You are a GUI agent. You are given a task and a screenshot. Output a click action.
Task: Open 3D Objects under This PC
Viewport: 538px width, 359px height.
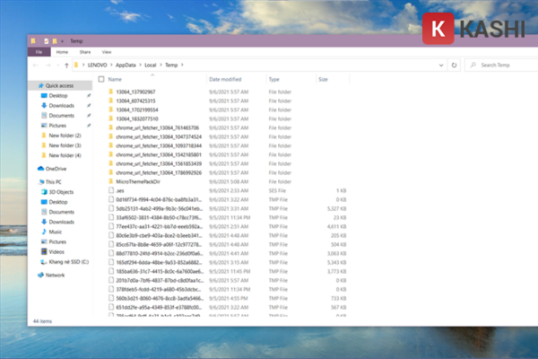pyautogui.click(x=61, y=192)
